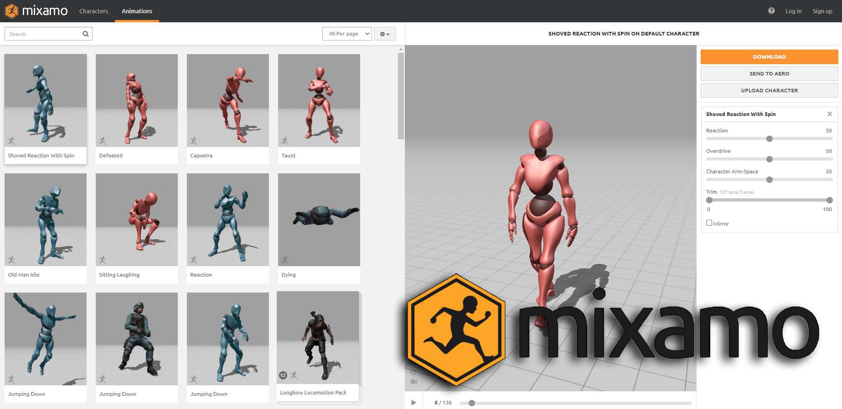Screen dimensions: 842x409
Task: Select the soldier Jumping Down thumbnail
Action: click(137, 339)
